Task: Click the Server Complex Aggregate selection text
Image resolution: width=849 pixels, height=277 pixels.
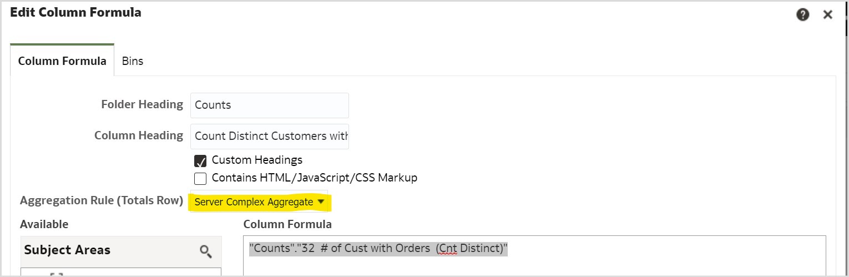Action: pyautogui.click(x=254, y=203)
